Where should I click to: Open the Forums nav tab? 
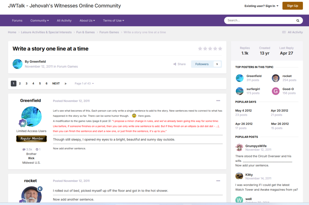pyautogui.click(x=17, y=20)
